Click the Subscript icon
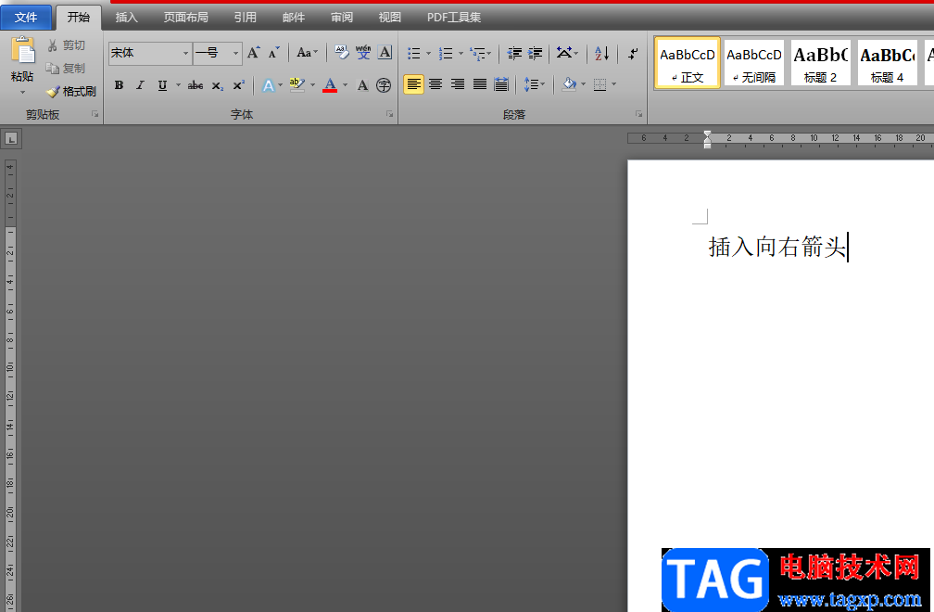Image resolution: width=934 pixels, height=612 pixels. 218,85
